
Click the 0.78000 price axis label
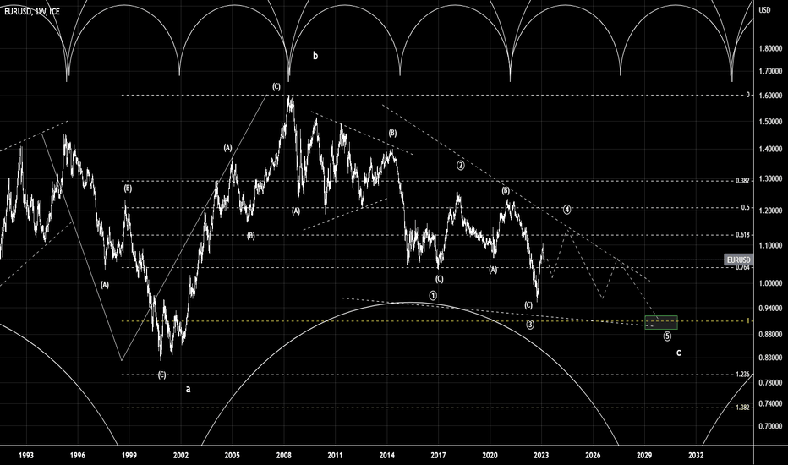[x=770, y=383]
